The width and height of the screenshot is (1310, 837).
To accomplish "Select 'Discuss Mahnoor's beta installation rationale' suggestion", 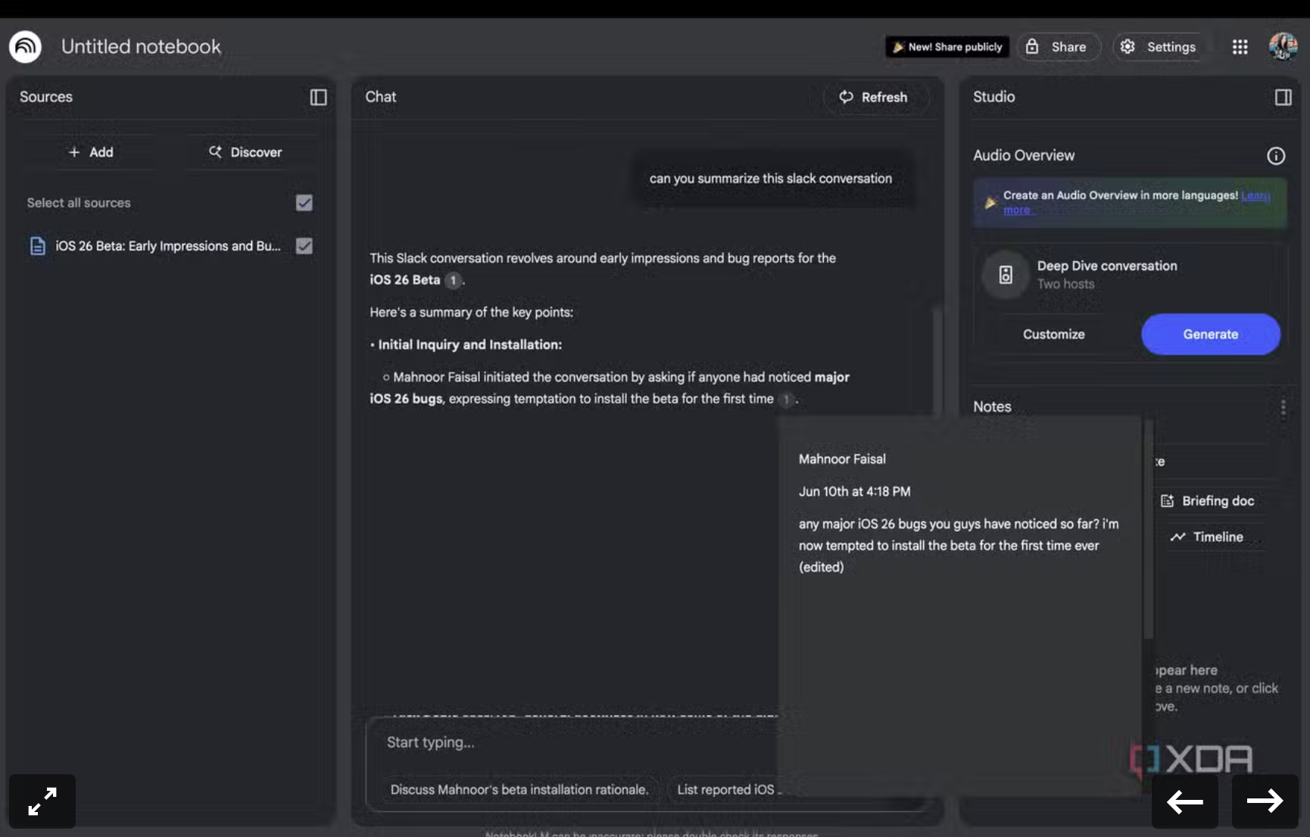I will 519,789.
